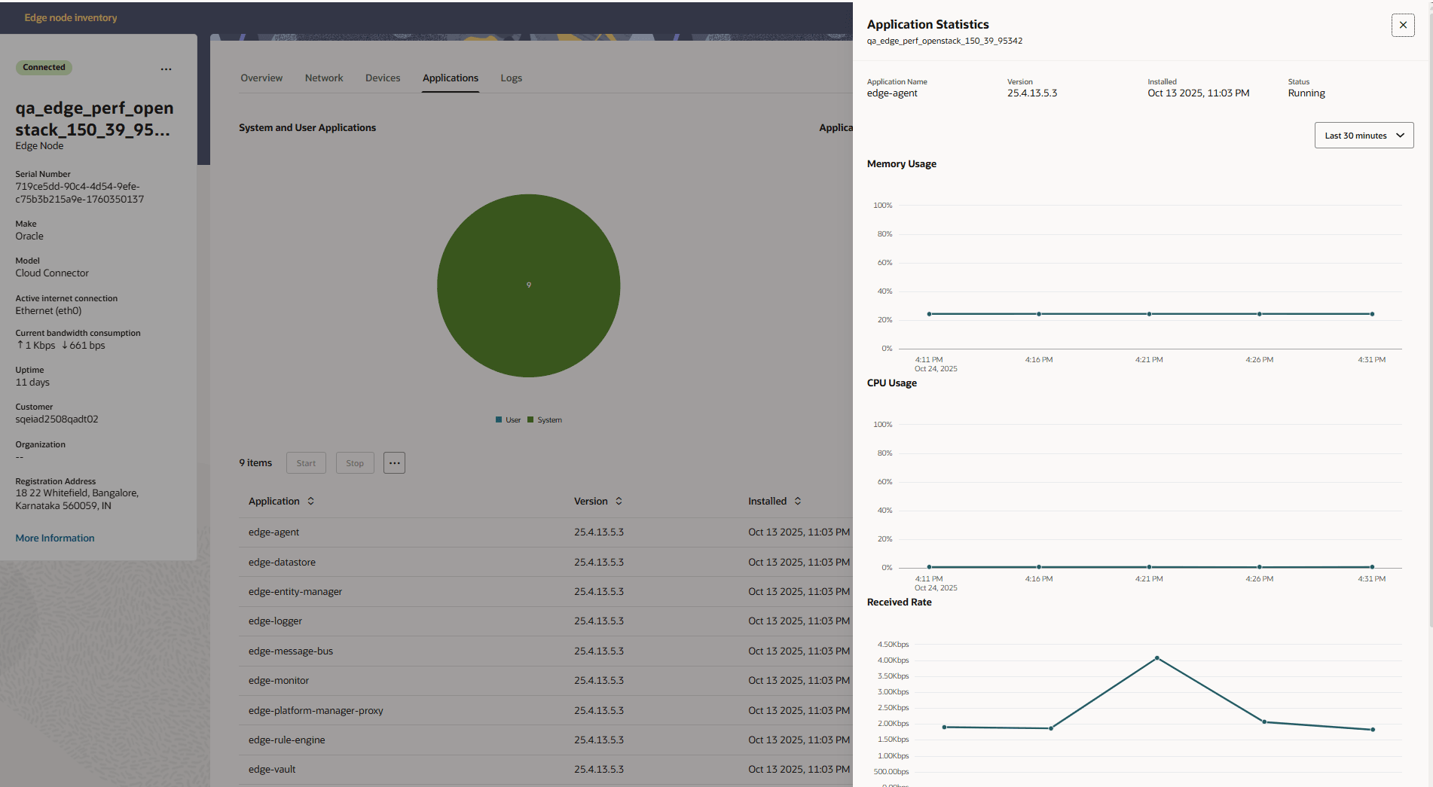
Task: Open the More Information link
Action: tap(54, 537)
